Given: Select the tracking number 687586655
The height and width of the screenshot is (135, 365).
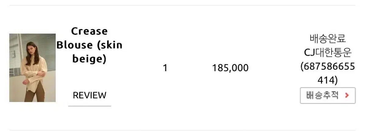Looking at the screenshot, I should click(x=328, y=67).
